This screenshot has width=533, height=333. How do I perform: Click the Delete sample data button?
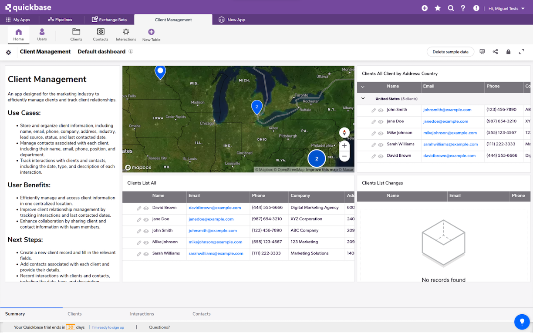click(450, 52)
